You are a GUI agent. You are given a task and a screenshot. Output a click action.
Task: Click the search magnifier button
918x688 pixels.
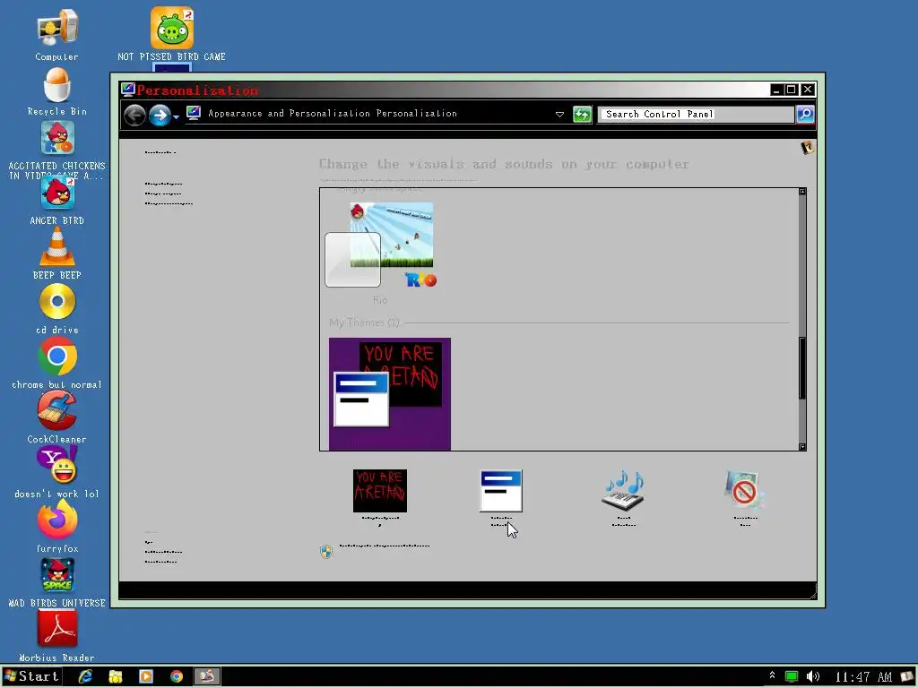coord(805,114)
